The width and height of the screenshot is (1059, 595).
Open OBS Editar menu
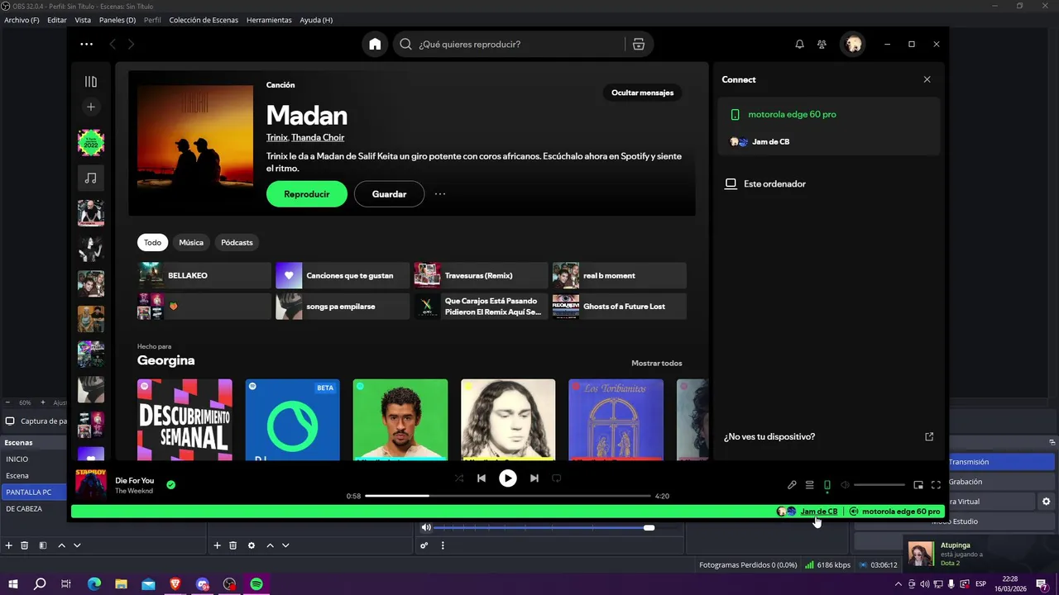57,20
